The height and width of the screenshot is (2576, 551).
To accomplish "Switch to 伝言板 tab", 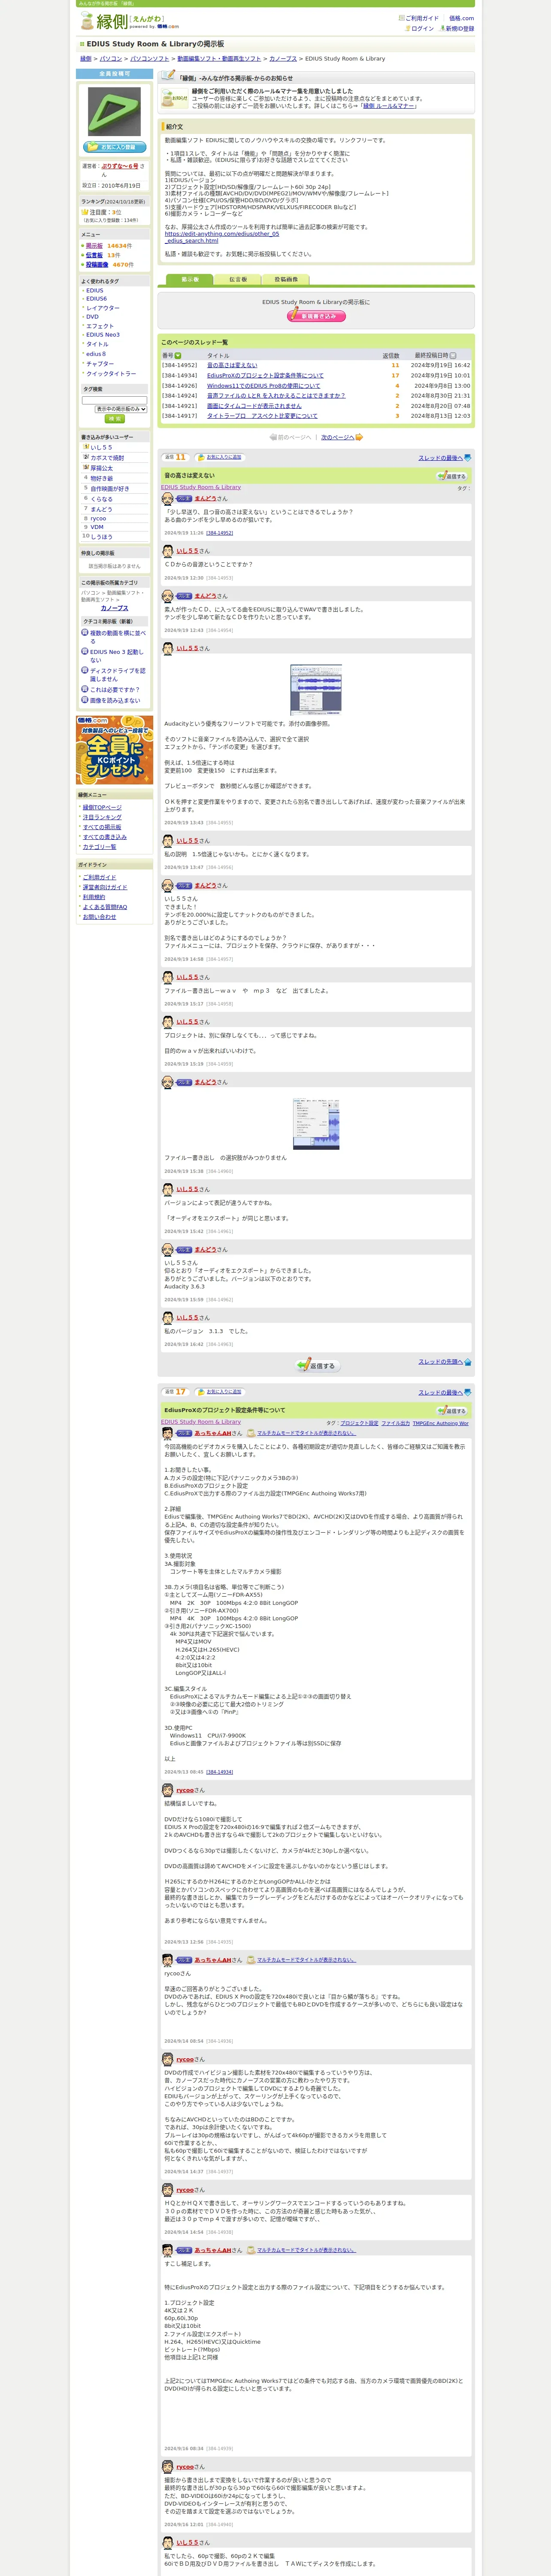I will pyautogui.click(x=238, y=280).
